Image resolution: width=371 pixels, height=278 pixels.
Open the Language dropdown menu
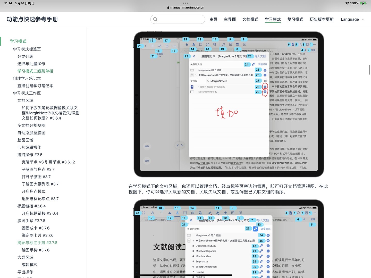pyautogui.click(x=352, y=19)
